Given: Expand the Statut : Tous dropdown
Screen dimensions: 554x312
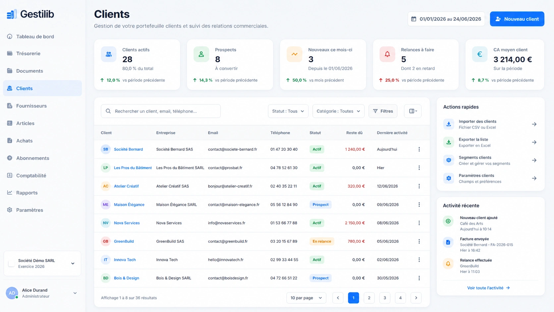Looking at the screenshot, I should point(288,111).
